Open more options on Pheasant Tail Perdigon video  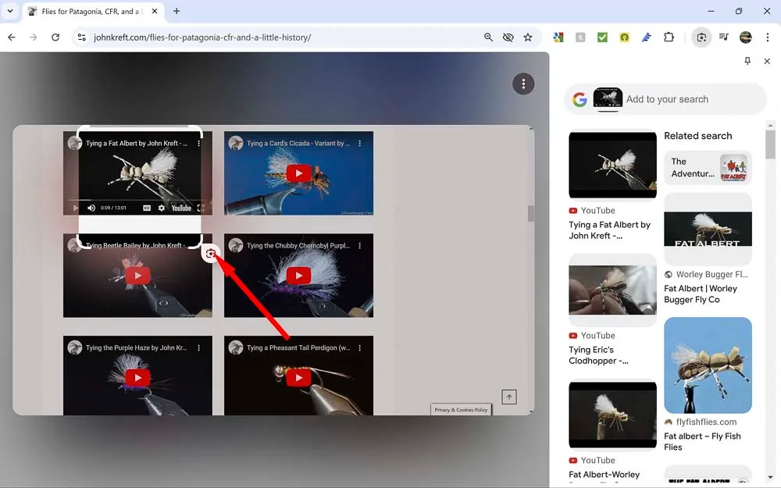click(359, 347)
